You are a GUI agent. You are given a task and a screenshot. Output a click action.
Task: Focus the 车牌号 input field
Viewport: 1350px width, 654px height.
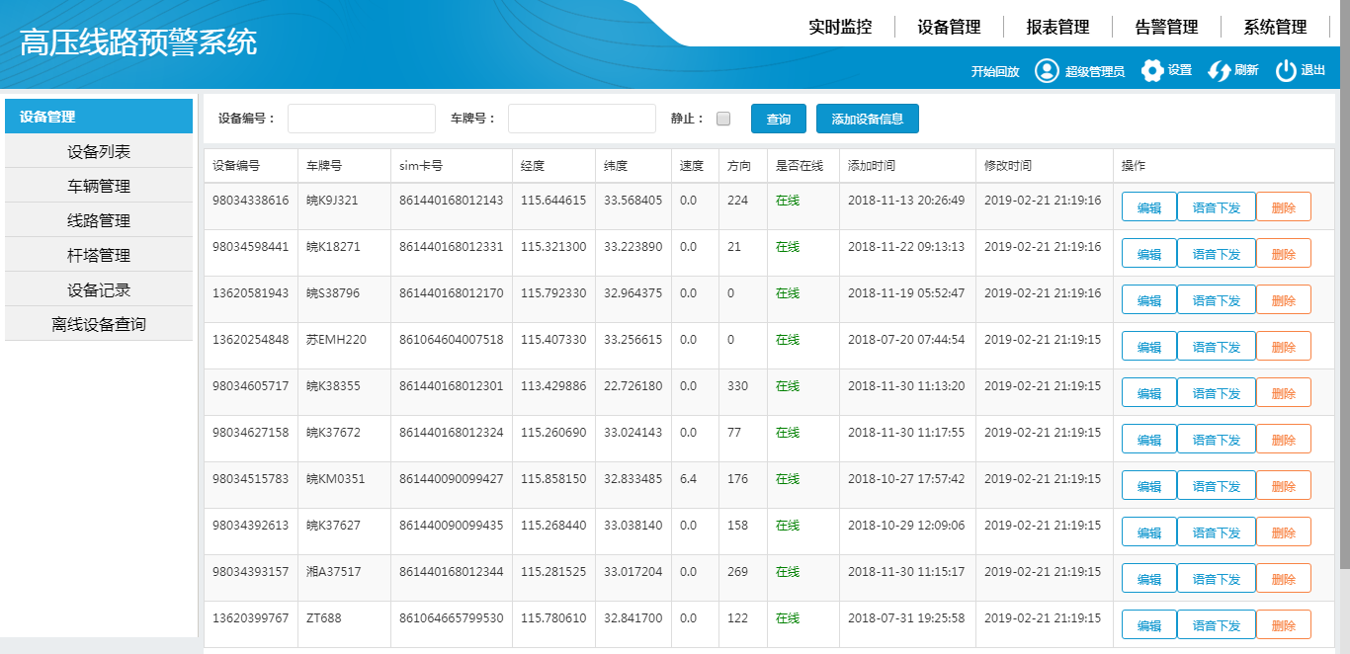coord(581,119)
